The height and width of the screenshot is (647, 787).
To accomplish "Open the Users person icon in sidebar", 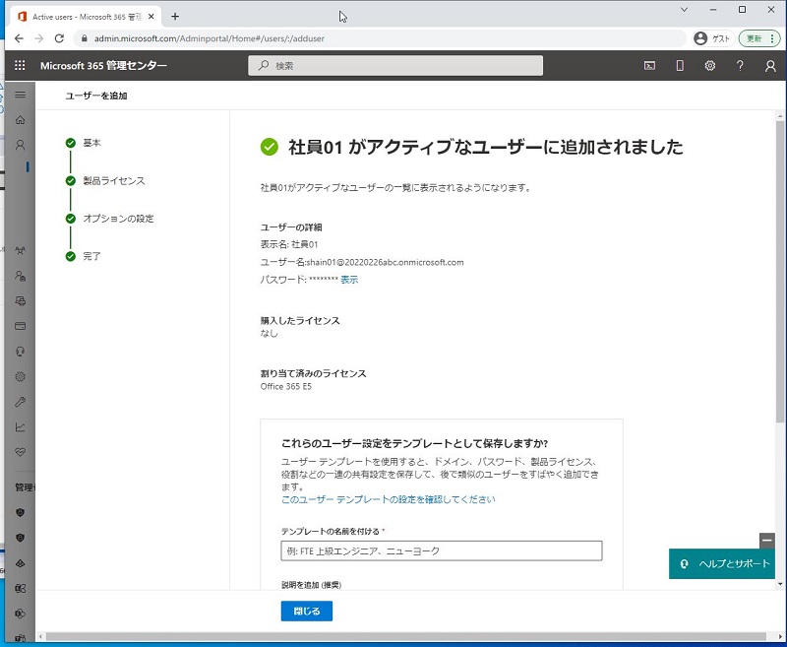I will pos(20,145).
